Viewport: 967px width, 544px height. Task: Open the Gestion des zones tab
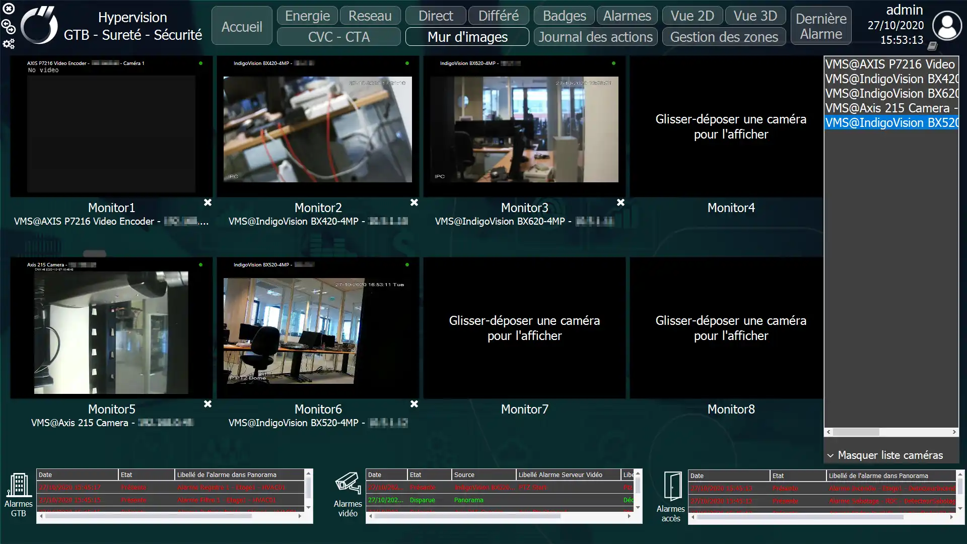tap(724, 37)
